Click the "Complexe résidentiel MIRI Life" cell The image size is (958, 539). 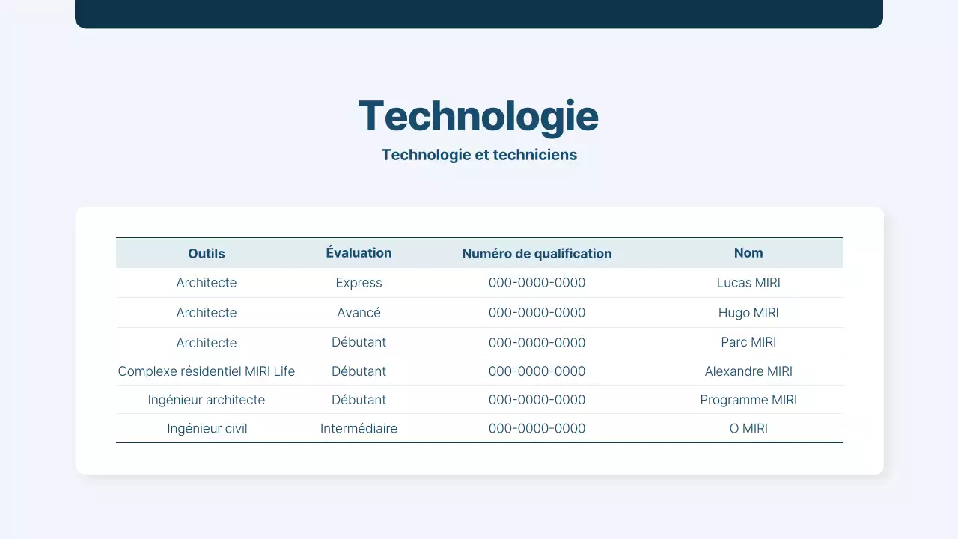pos(207,371)
